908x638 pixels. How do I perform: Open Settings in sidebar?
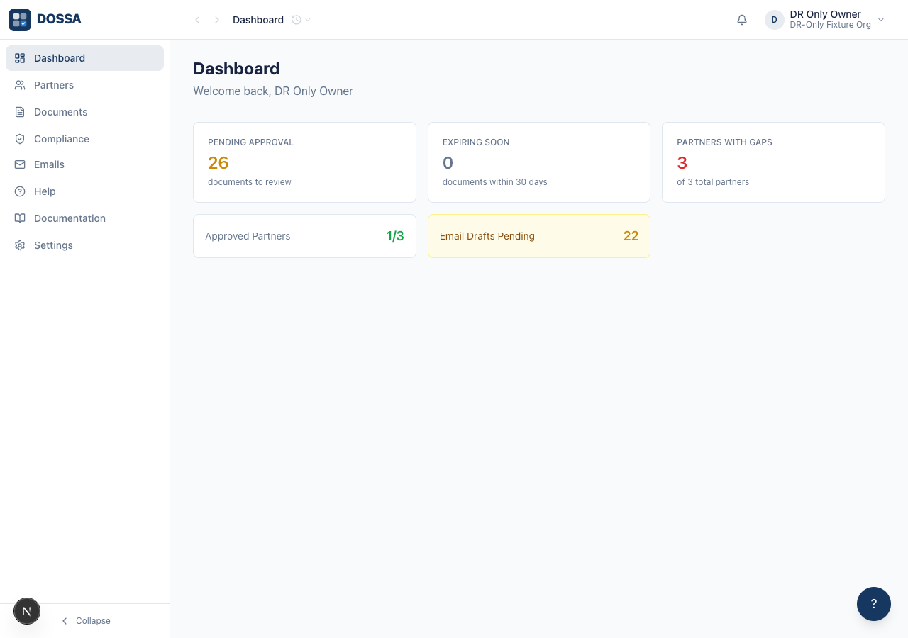point(84,245)
